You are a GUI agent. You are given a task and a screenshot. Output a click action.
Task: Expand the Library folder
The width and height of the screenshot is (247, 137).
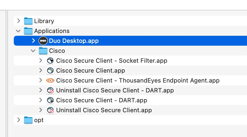tap(19, 21)
